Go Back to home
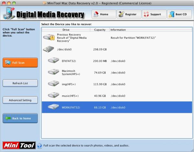Viewport: 194px width, 152px height. [x=20, y=118]
